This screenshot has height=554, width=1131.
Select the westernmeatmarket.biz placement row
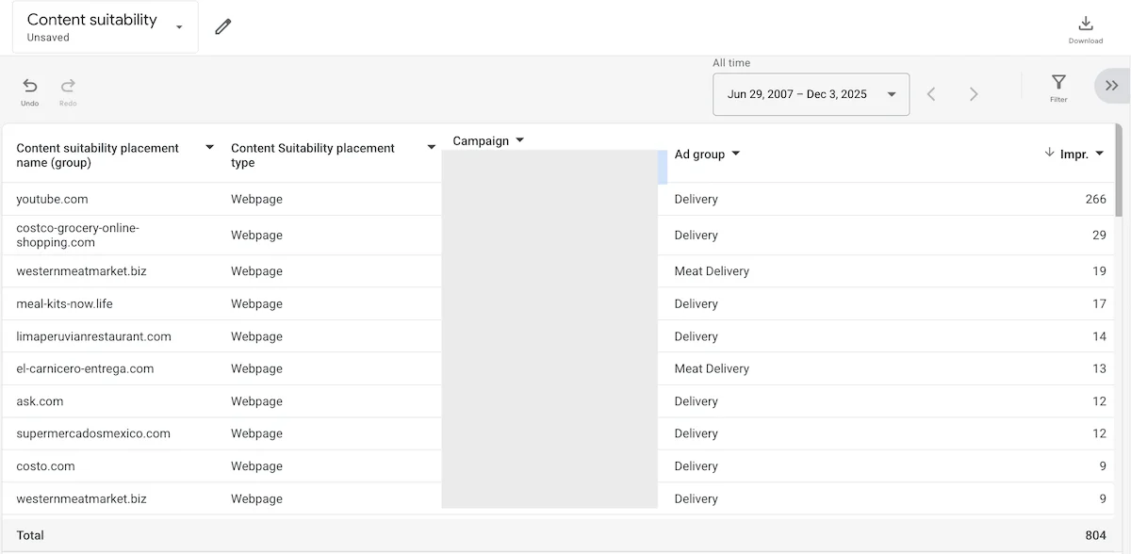(x=81, y=271)
